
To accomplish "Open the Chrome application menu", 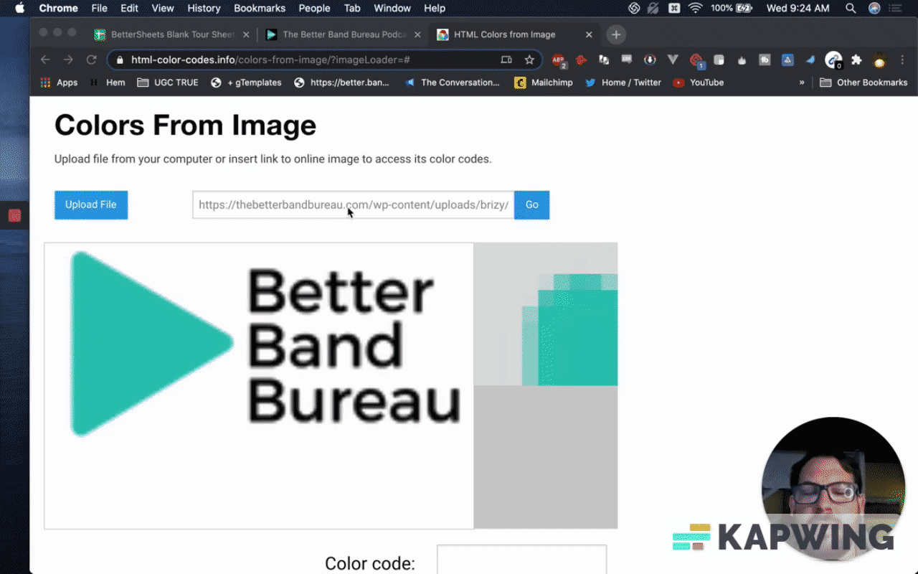I will click(58, 9).
